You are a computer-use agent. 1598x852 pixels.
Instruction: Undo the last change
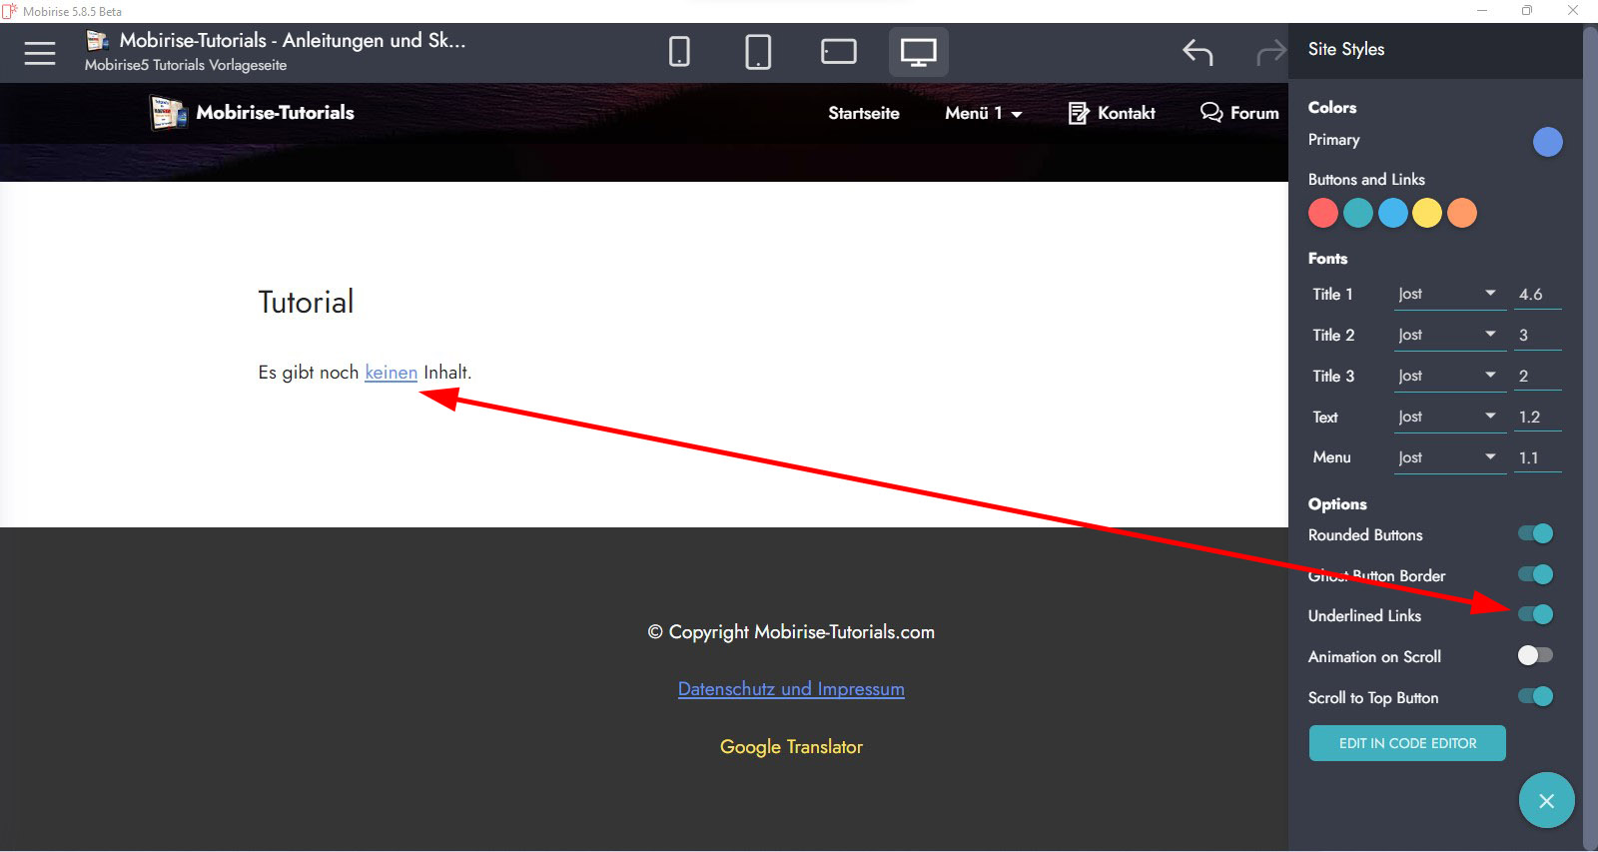coord(1198,52)
